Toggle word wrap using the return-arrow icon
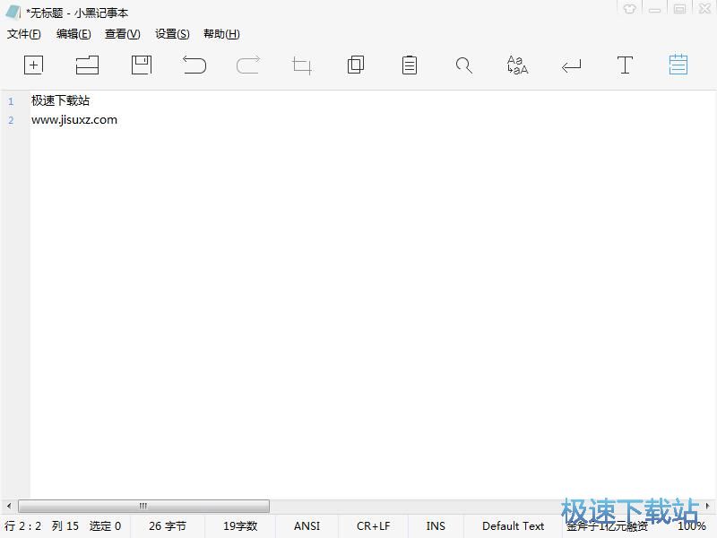This screenshot has height=538, width=717. click(571, 65)
